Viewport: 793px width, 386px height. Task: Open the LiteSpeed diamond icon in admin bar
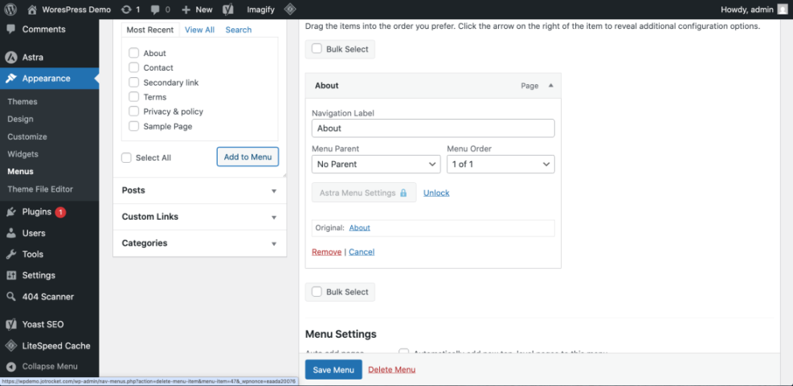[x=290, y=9]
